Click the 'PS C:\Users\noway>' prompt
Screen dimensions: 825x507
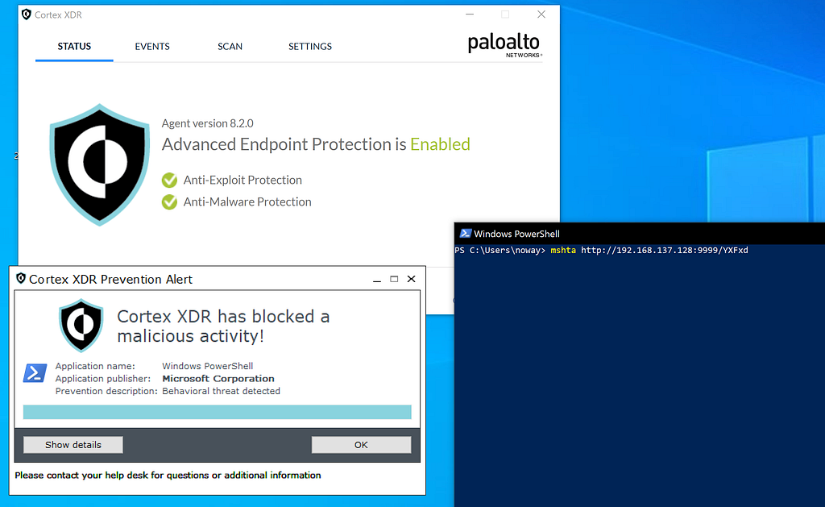tap(500, 250)
